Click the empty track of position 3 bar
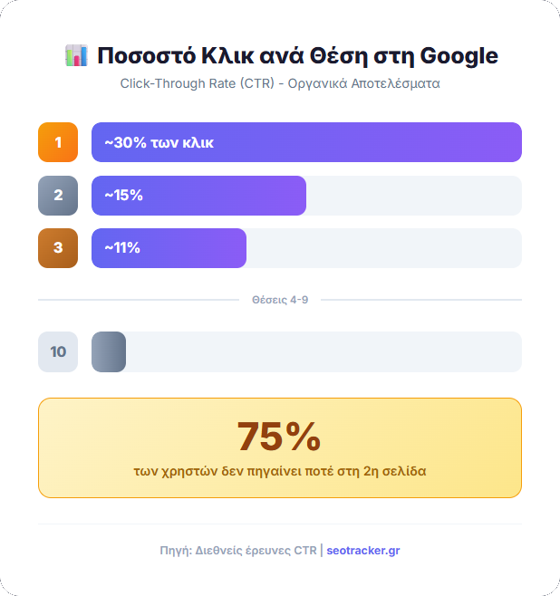Screen dimensions: 560x596 pyautogui.click(x=383, y=248)
